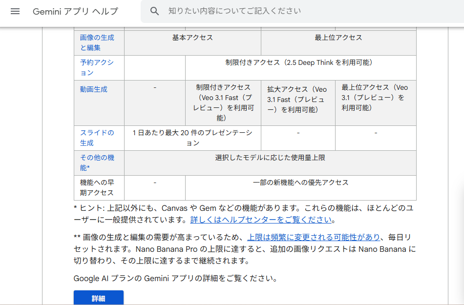This screenshot has height=305, width=464.
Task: Select the 2.5 Deep Think access cell
Action: [298, 62]
